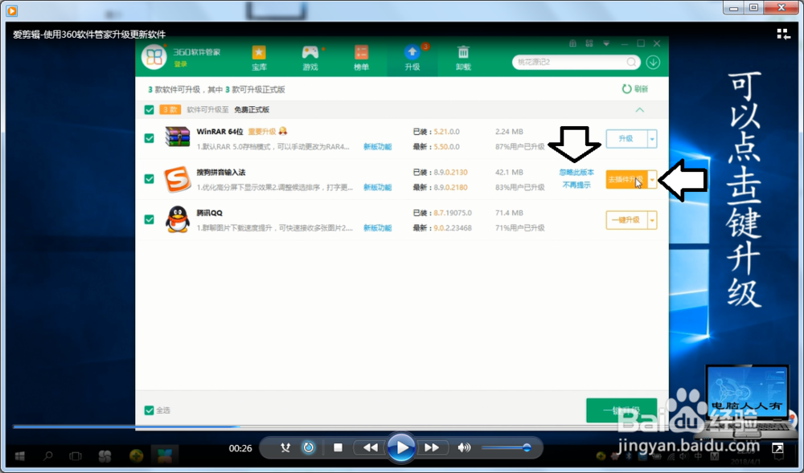This screenshot has height=473, width=804.
Task: Open the download manager arrow icon
Action: [x=653, y=62]
